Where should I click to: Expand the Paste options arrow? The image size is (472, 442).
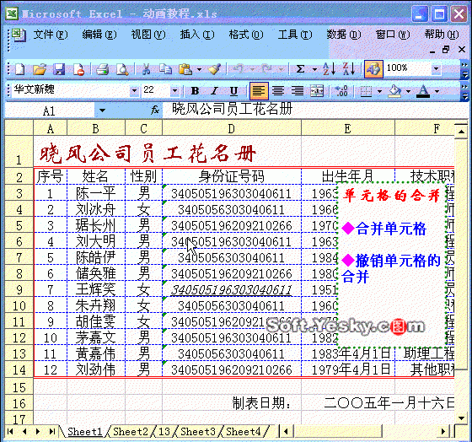tap(199, 70)
